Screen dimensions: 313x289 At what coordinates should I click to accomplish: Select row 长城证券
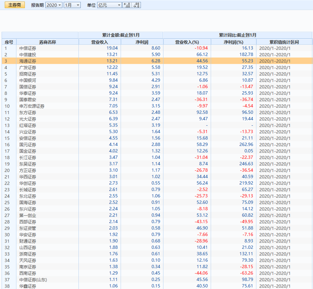point(157,190)
